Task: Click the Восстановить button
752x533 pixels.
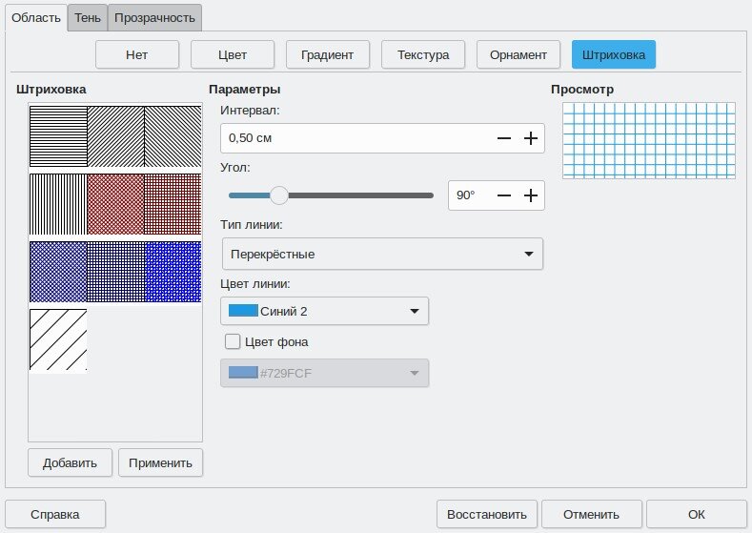Action: pyautogui.click(x=487, y=514)
